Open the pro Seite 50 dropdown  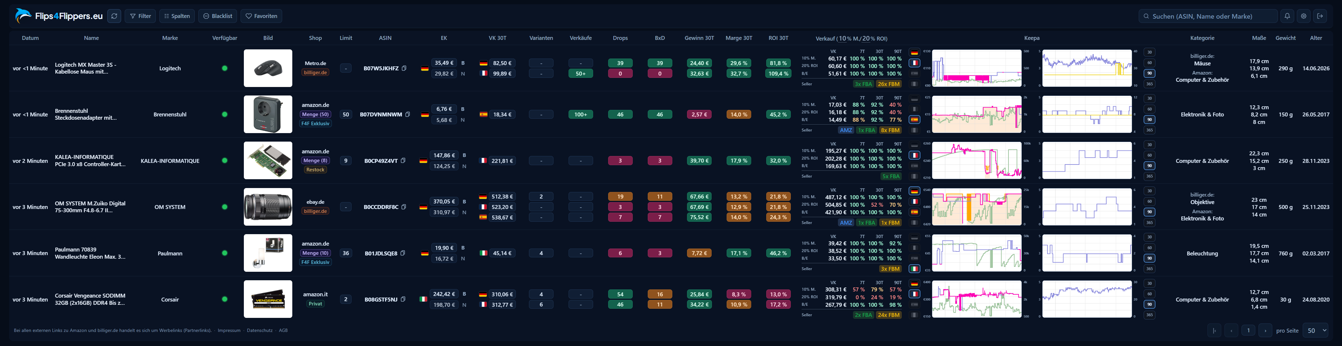tap(1315, 330)
